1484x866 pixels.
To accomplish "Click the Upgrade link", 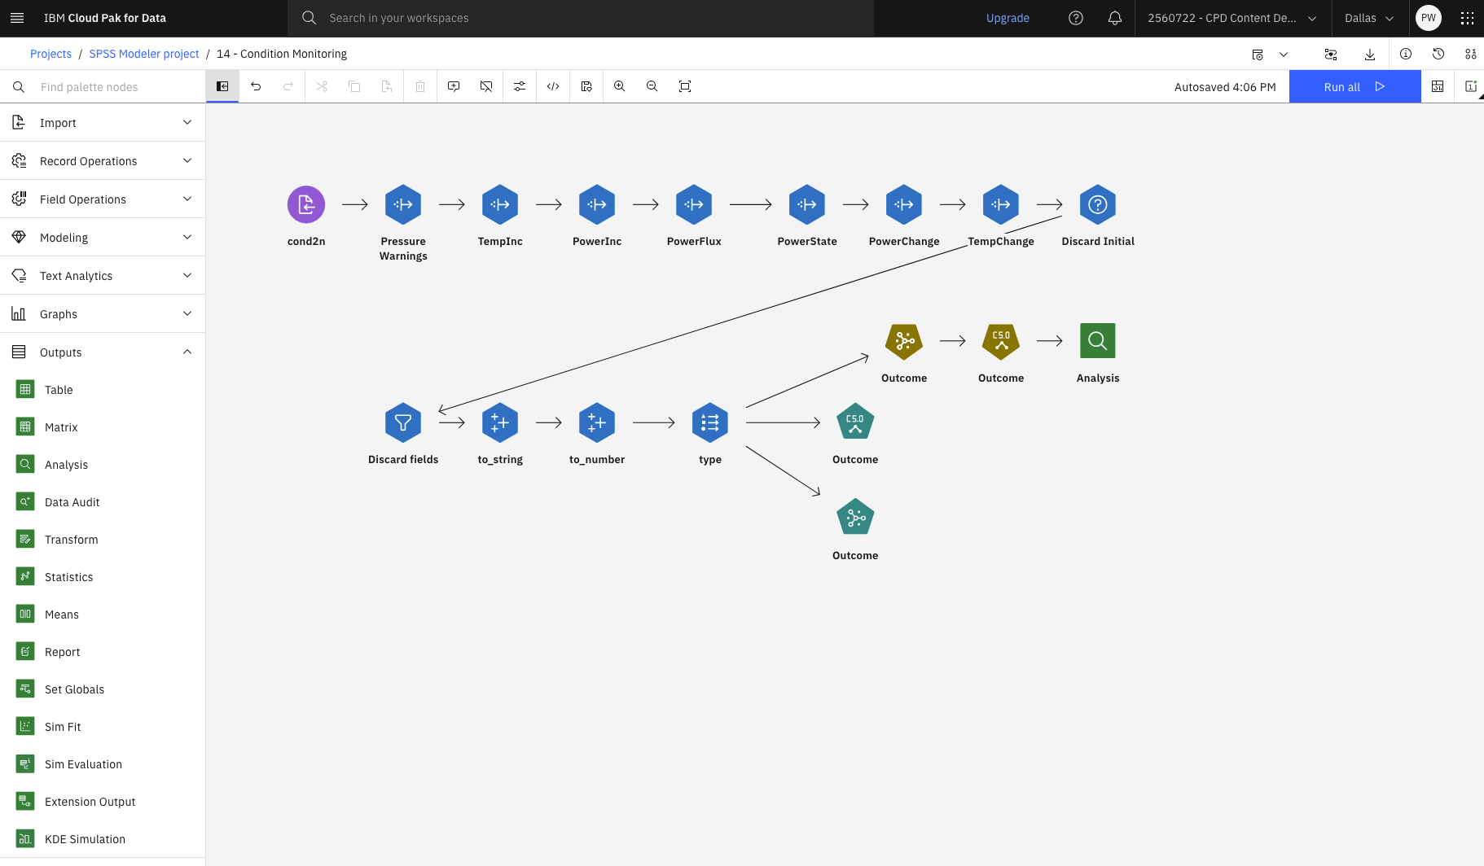I will [x=1008, y=18].
